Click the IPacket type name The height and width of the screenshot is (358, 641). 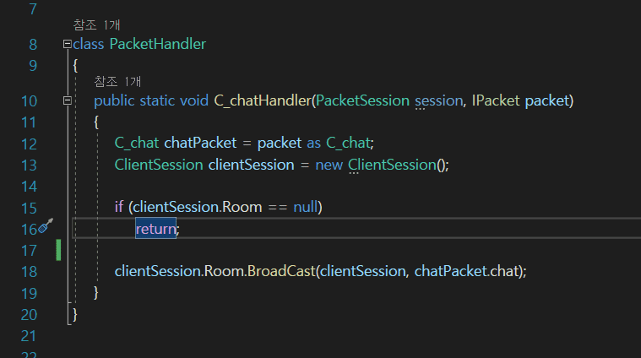click(496, 100)
